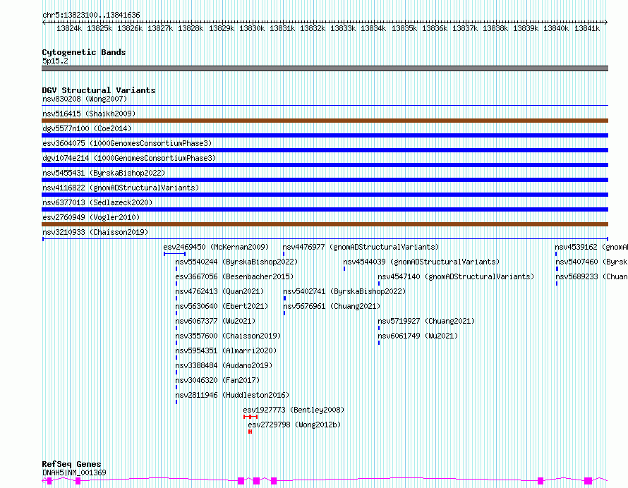
Task: Click the RefSeq Genes track title
Action: coord(71,465)
